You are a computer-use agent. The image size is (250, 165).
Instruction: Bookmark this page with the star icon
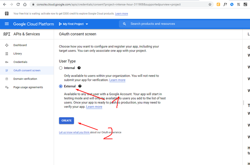[210, 5]
